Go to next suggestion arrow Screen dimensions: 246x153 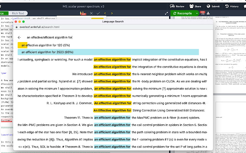coord(112,13)
